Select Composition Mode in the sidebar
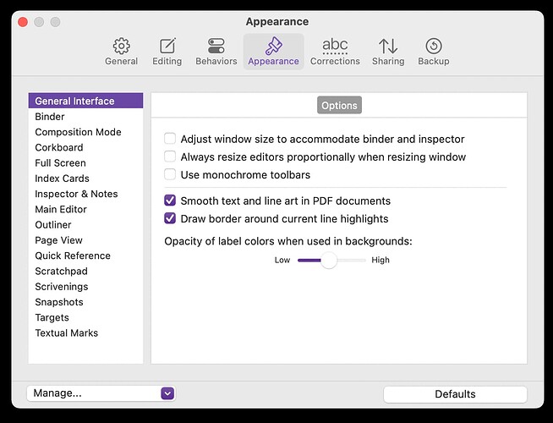Screen dimensions: 553x423 (x=85, y=132)
